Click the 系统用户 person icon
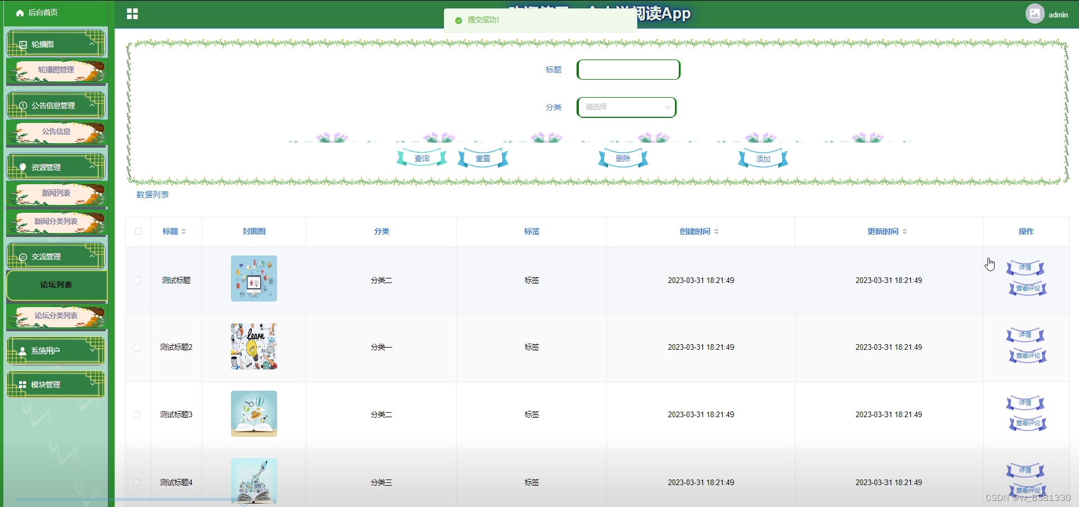1079x507 pixels. point(22,351)
